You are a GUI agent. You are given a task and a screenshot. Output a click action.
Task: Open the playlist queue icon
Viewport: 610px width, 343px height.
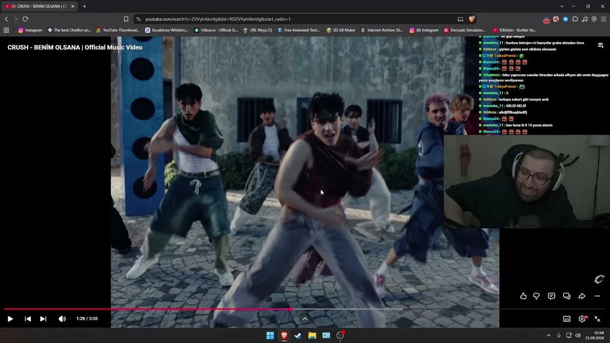(600, 45)
